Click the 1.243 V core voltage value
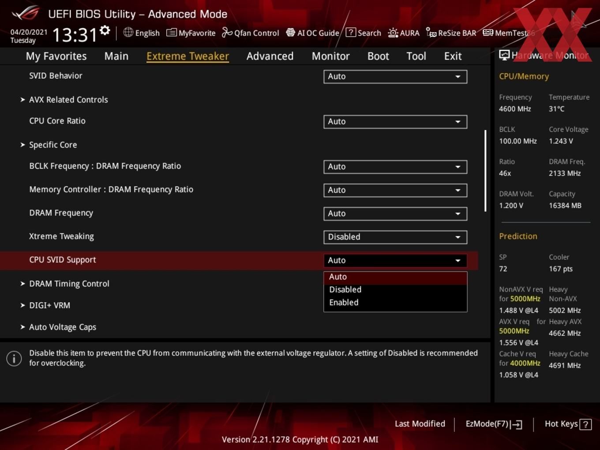600x450 pixels. click(x=561, y=141)
